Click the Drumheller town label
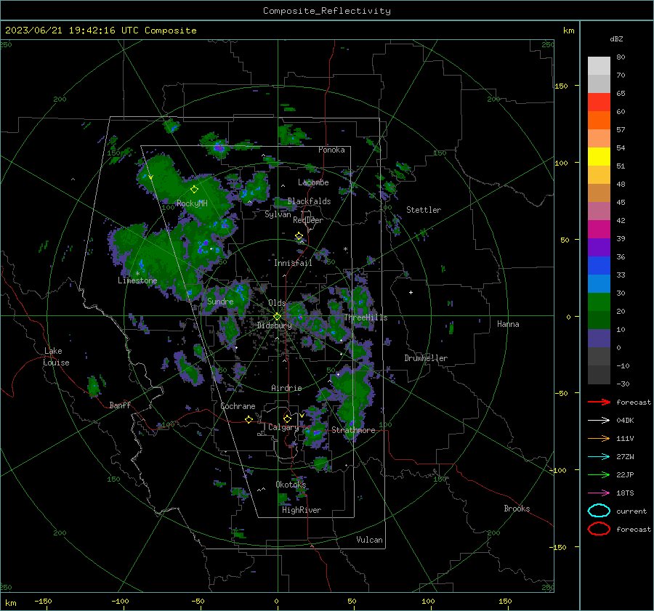 [x=426, y=358]
